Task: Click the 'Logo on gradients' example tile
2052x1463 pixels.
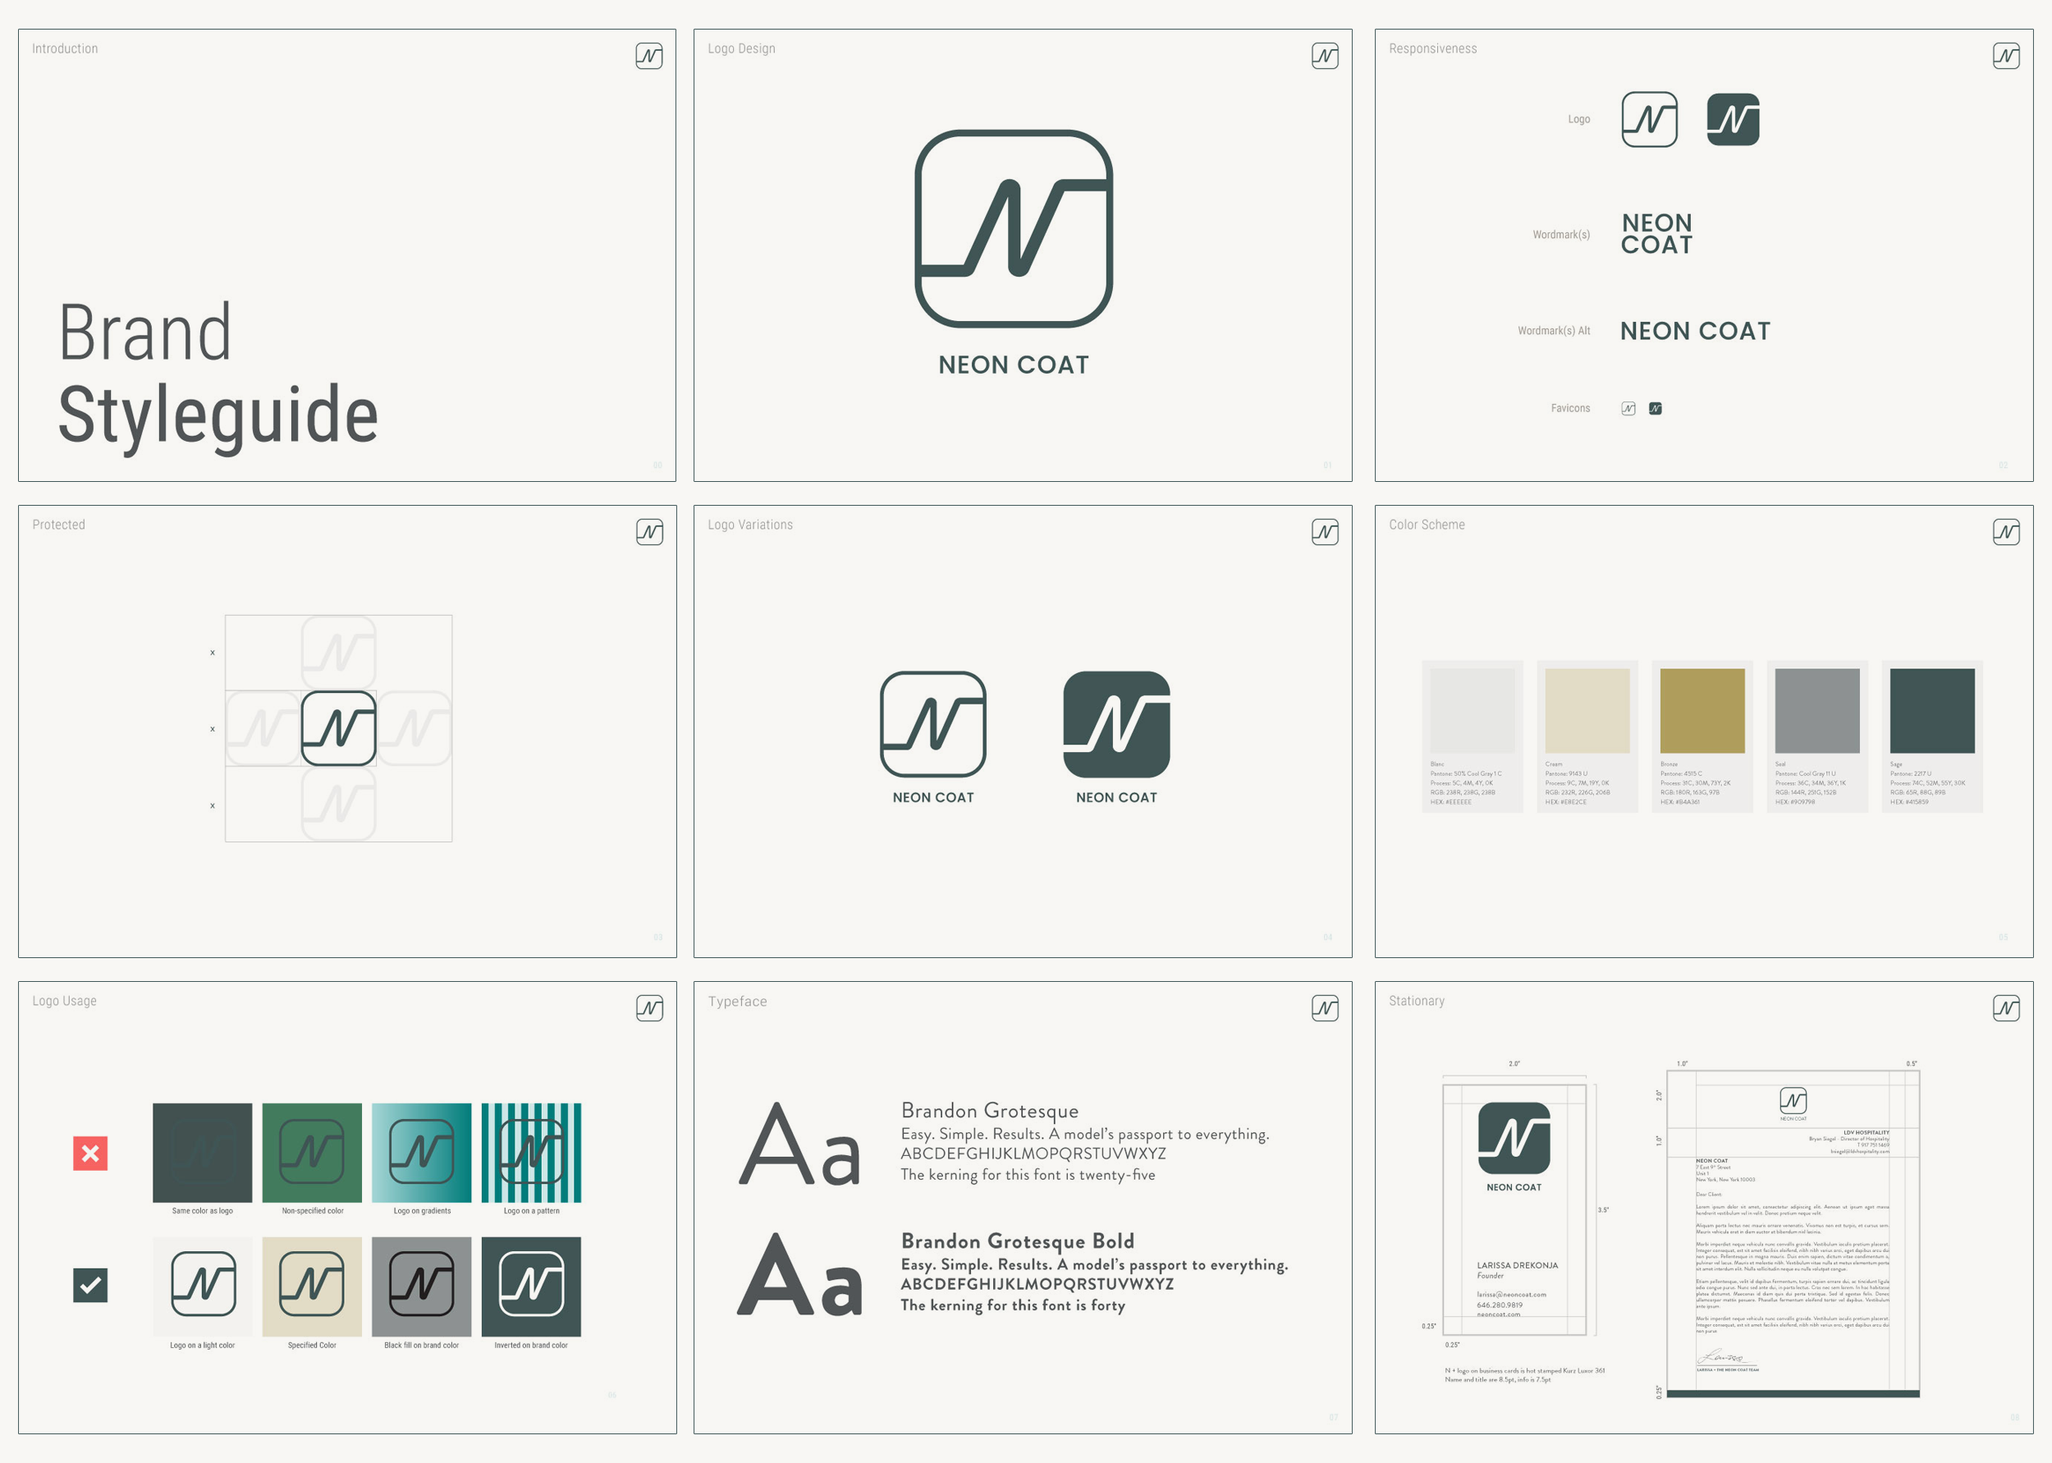Action: click(421, 1152)
